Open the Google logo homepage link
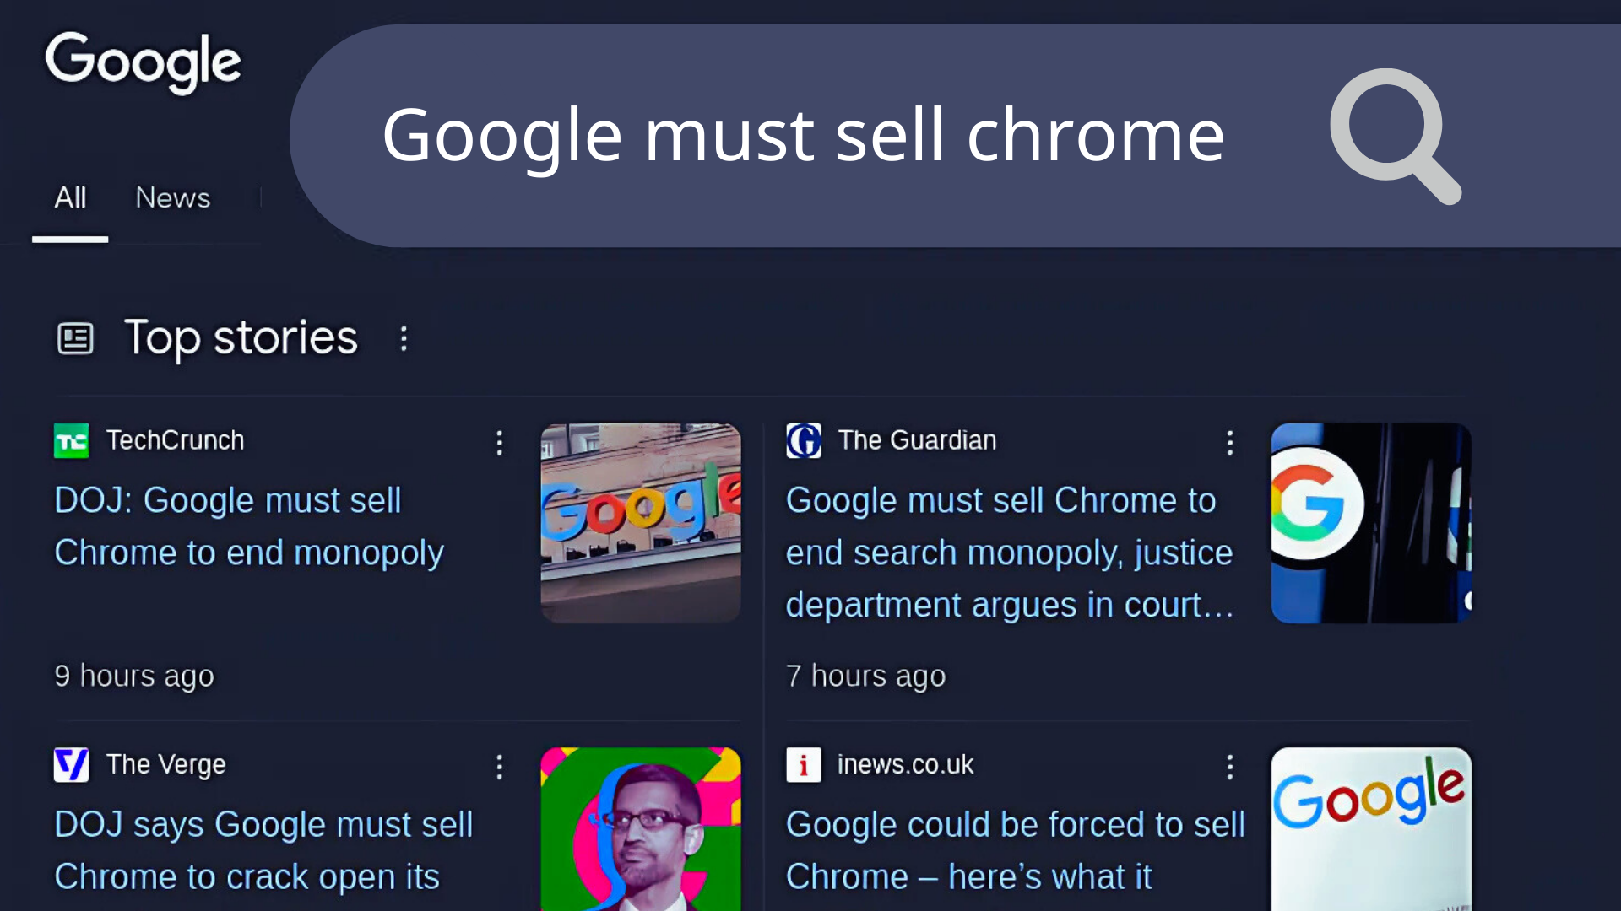The height and width of the screenshot is (911, 1621). pos(144,62)
